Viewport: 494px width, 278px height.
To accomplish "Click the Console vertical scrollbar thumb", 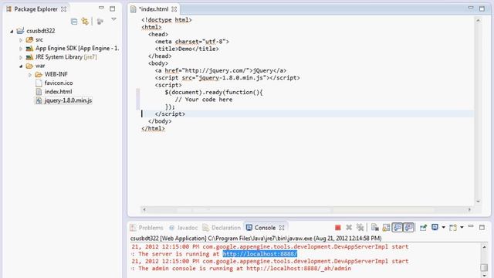I will point(484,267).
